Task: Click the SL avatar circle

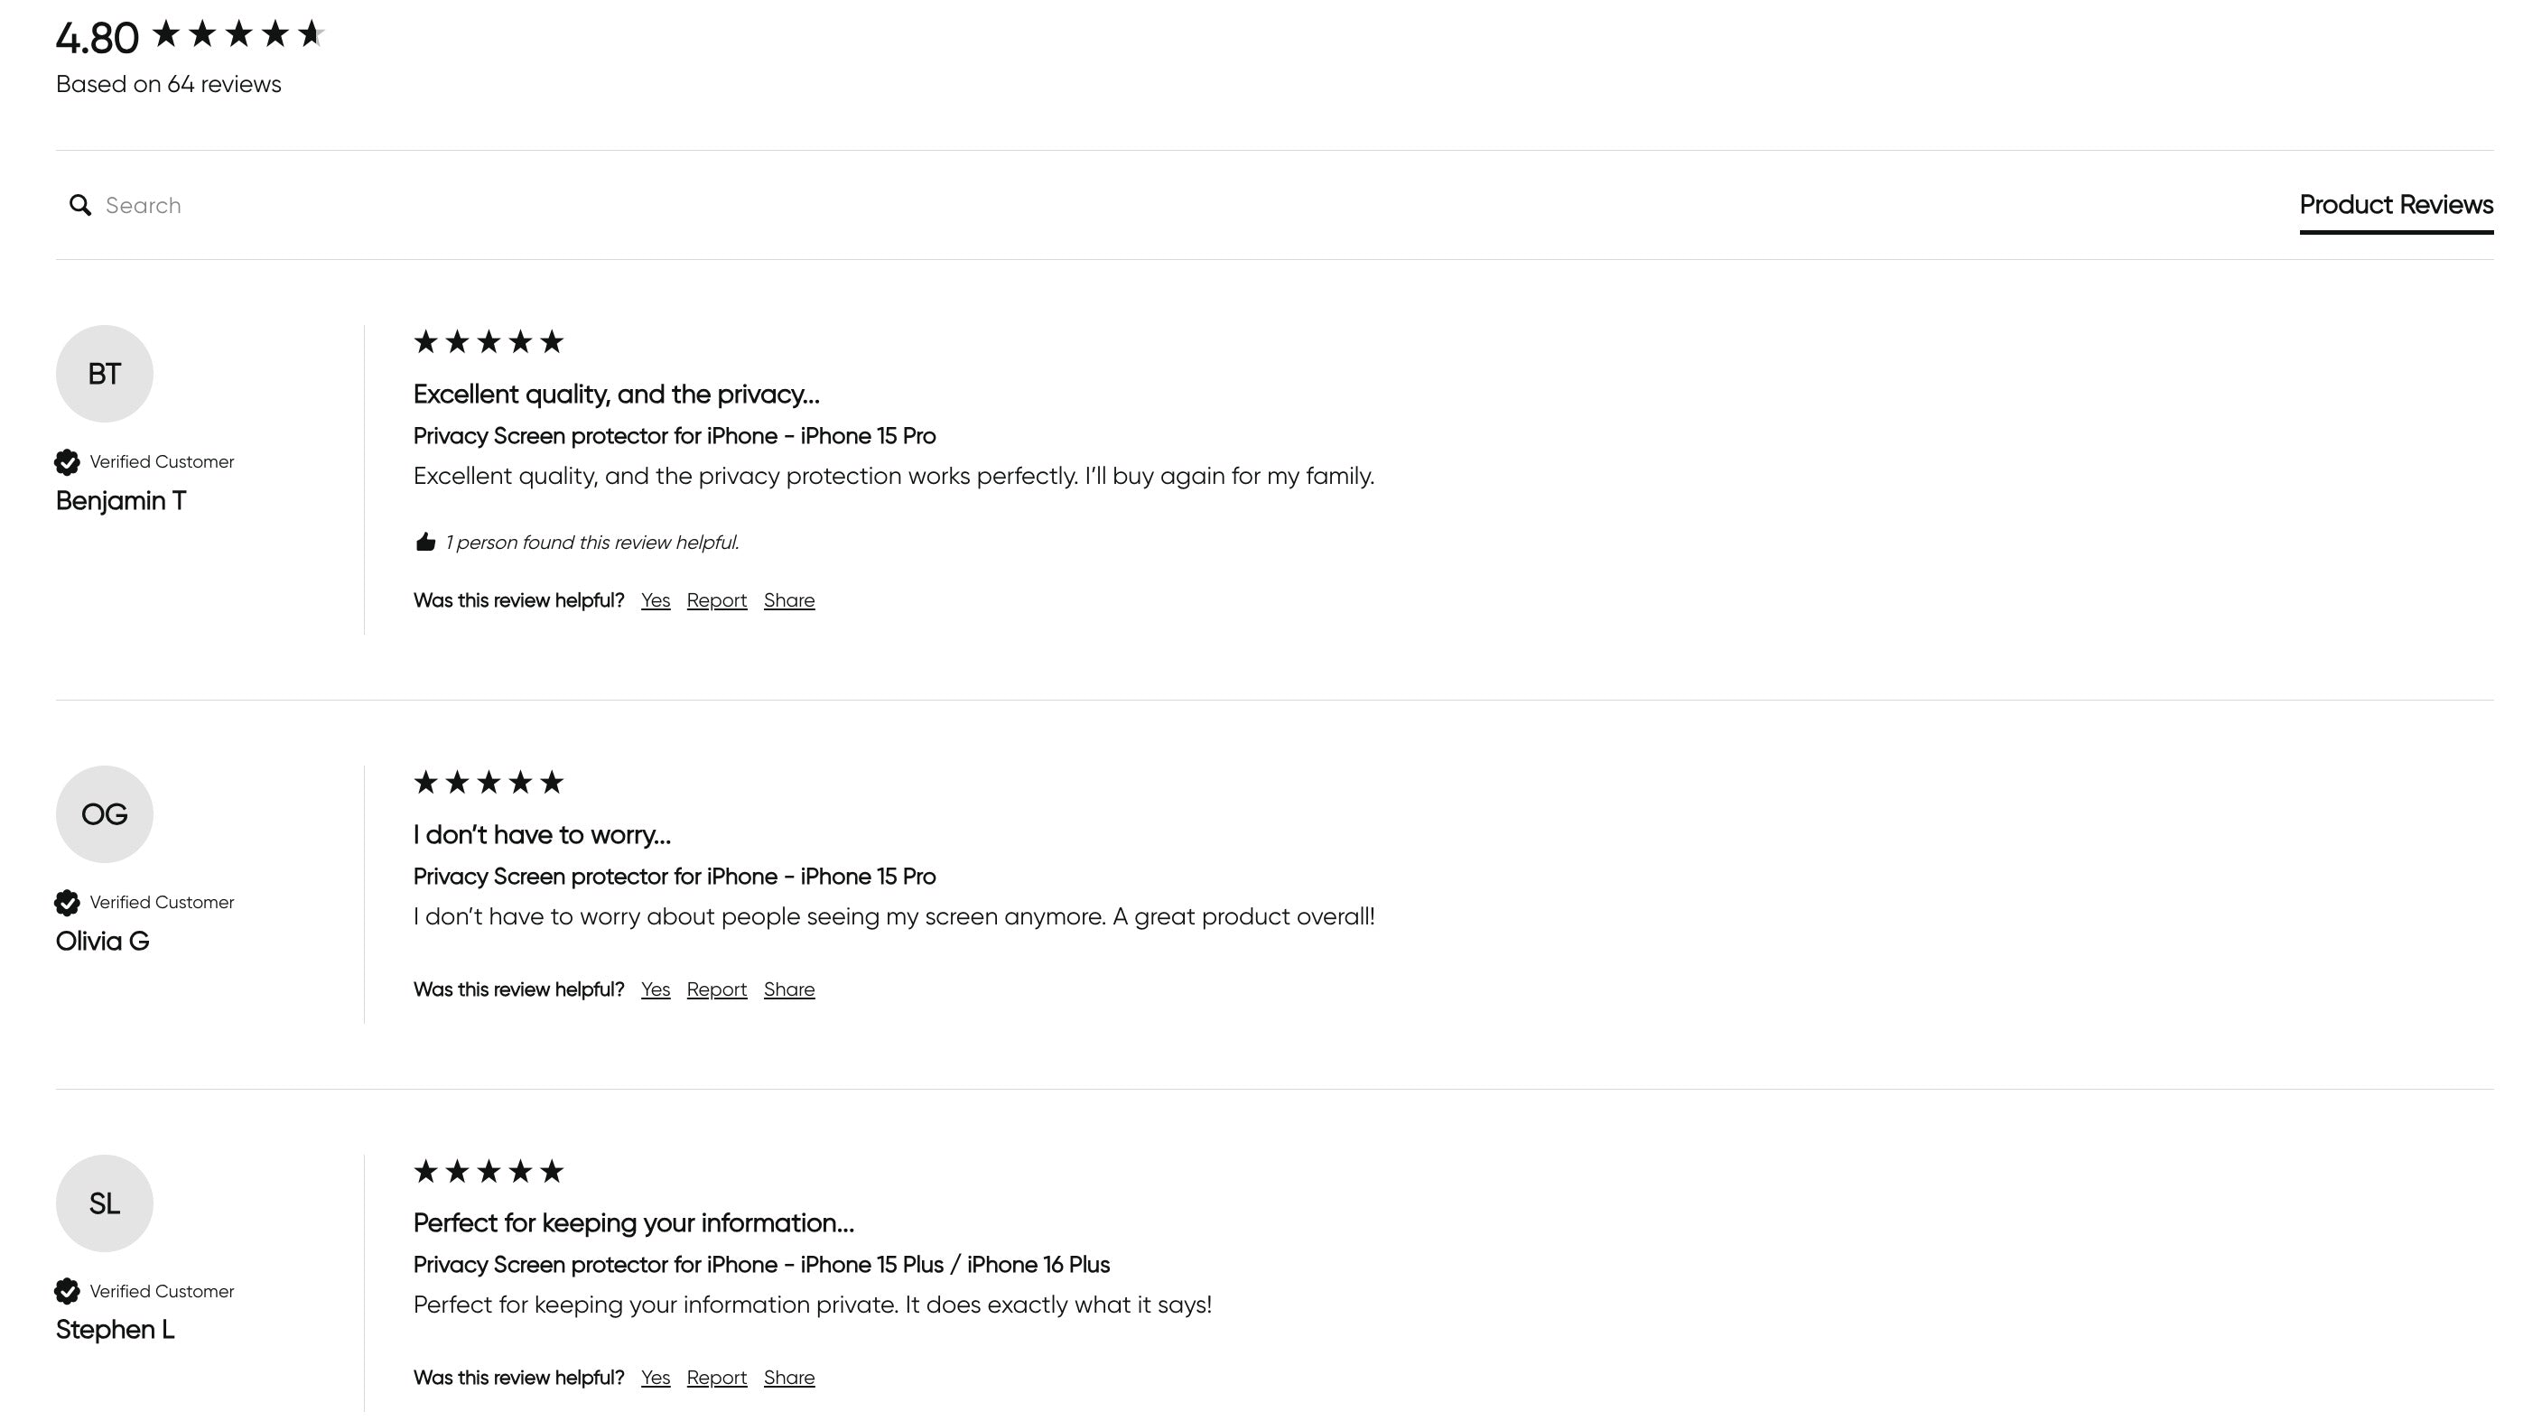Action: pos(105,1203)
